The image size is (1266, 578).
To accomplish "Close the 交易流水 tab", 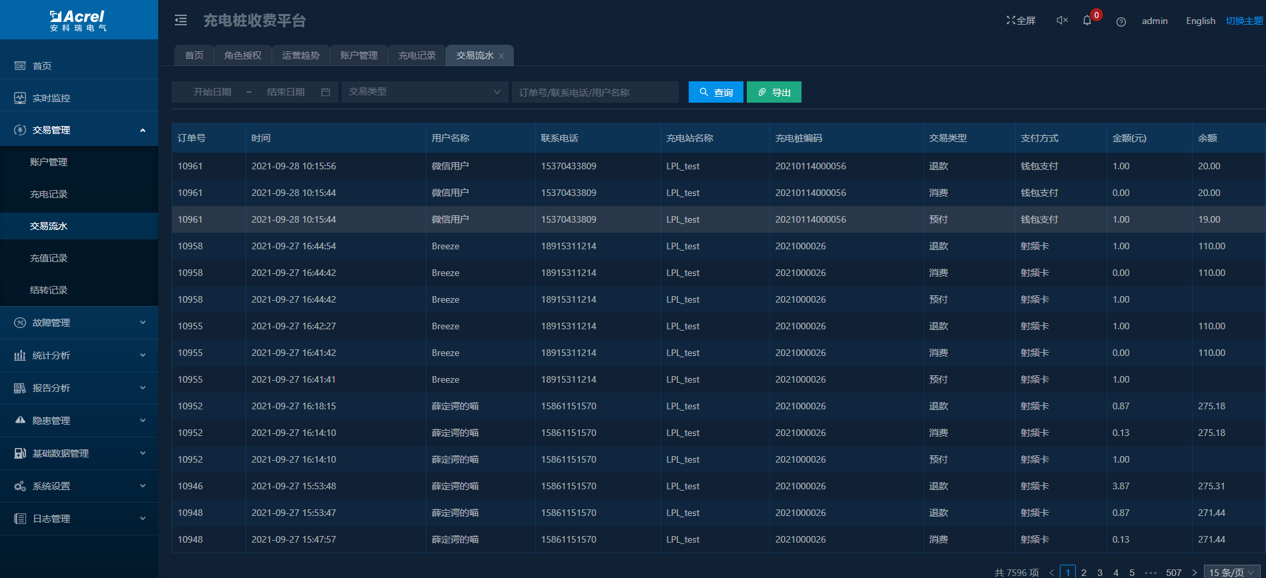I will click(501, 56).
